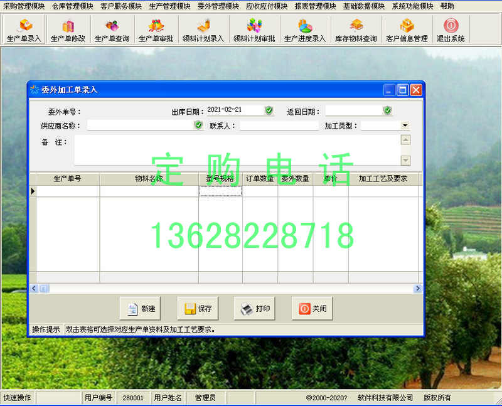502x406 pixels.
Task: Click the horizontal scrollbar thumb
Action: click(x=44, y=289)
